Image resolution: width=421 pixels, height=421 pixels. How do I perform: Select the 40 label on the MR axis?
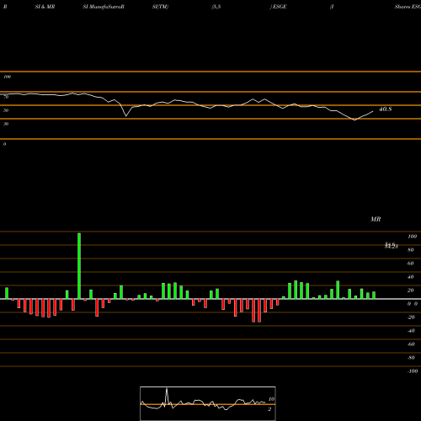(x=410, y=277)
